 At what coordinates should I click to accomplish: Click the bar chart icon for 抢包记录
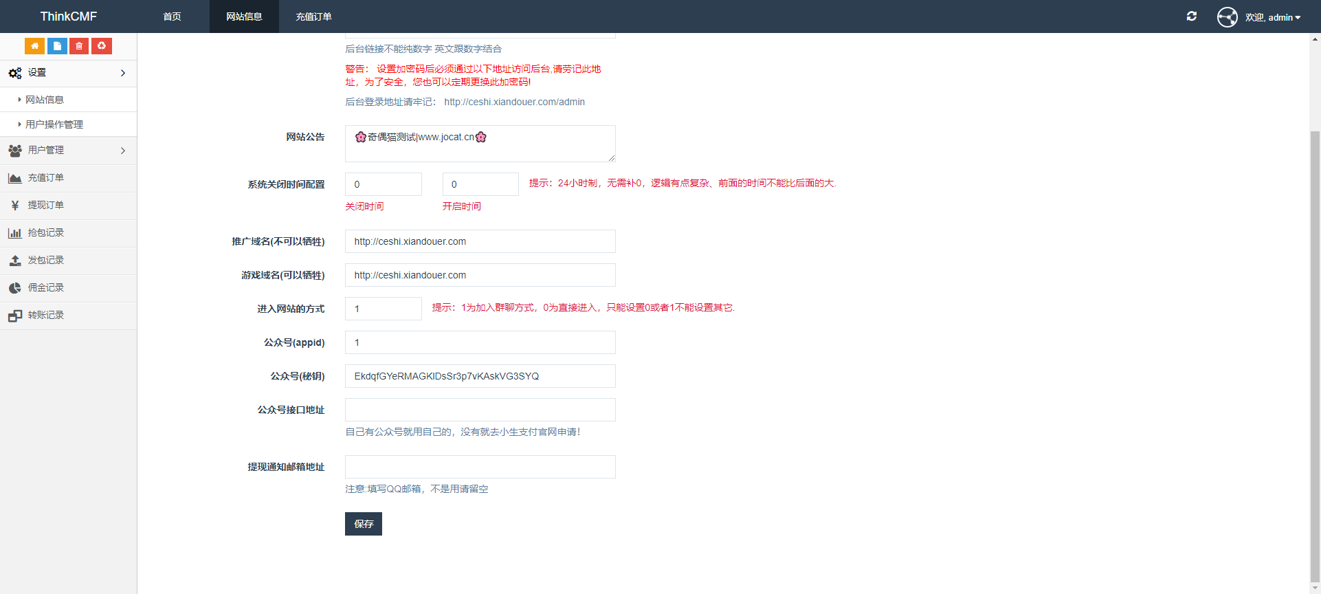[15, 233]
